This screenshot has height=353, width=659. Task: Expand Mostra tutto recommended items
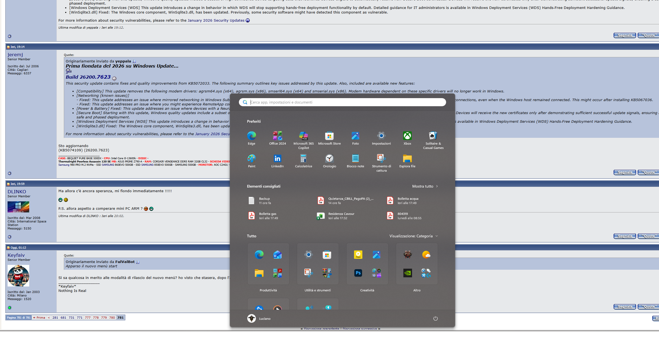pyautogui.click(x=425, y=186)
